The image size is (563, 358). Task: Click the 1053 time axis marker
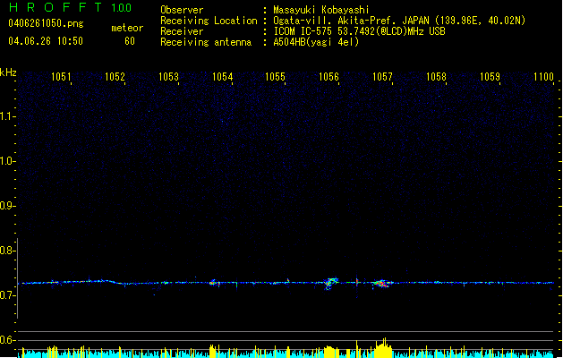click(168, 77)
